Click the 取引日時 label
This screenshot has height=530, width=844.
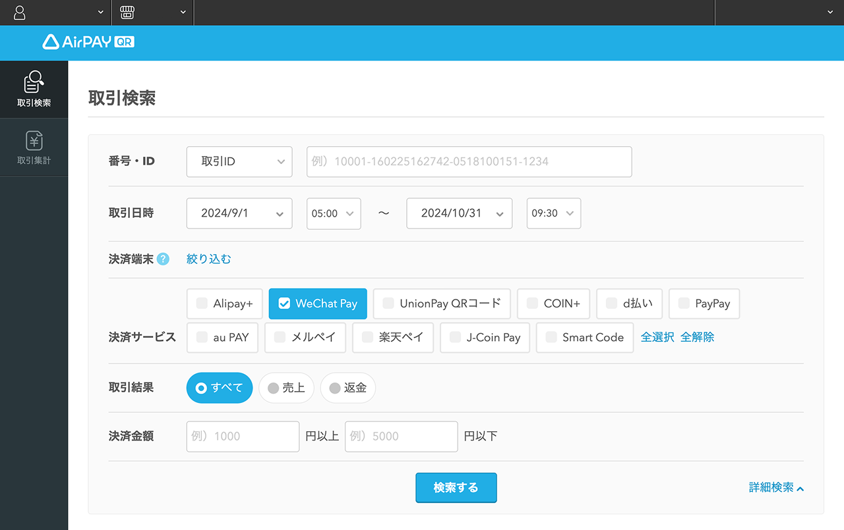[131, 213]
